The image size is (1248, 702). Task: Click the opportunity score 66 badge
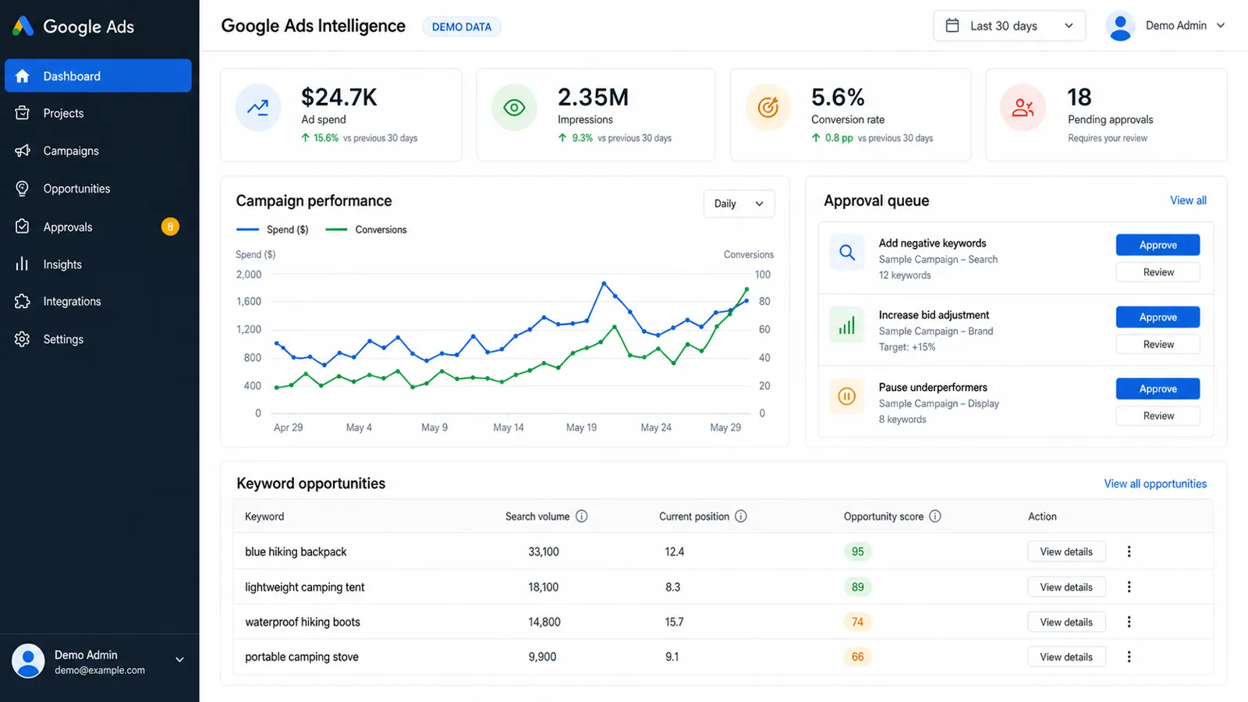click(x=857, y=657)
